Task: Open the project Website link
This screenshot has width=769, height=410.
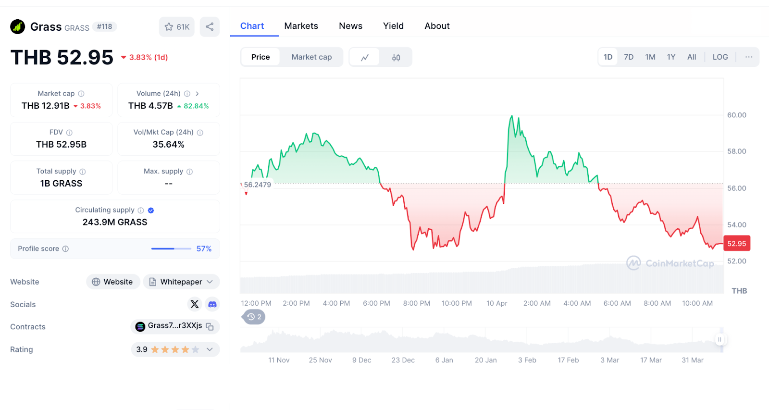Action: click(x=113, y=282)
